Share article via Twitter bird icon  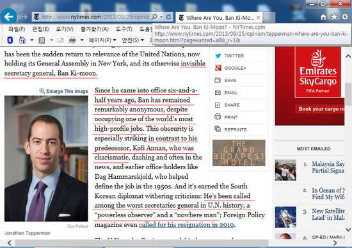[218, 56]
